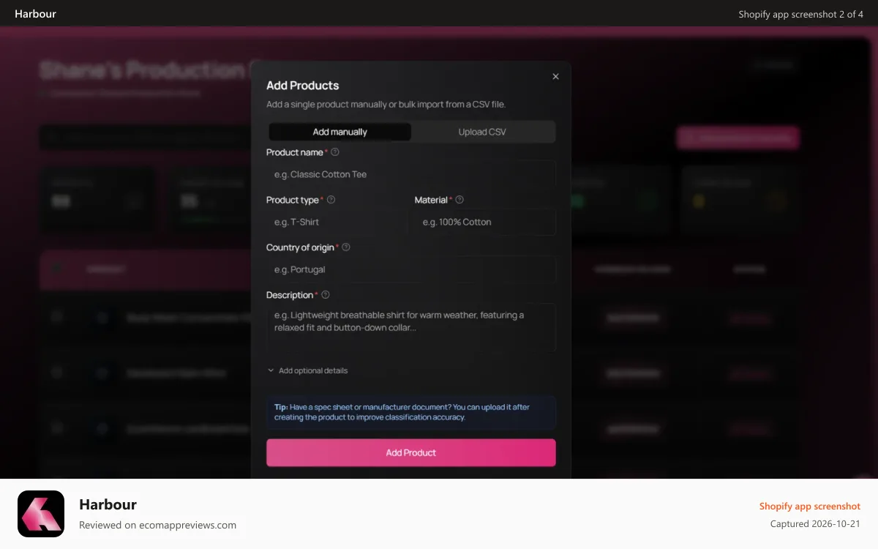Open the Product name help icon

[335, 152]
